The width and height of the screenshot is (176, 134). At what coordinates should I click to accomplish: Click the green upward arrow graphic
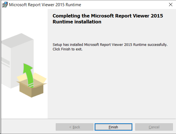tap(28, 75)
